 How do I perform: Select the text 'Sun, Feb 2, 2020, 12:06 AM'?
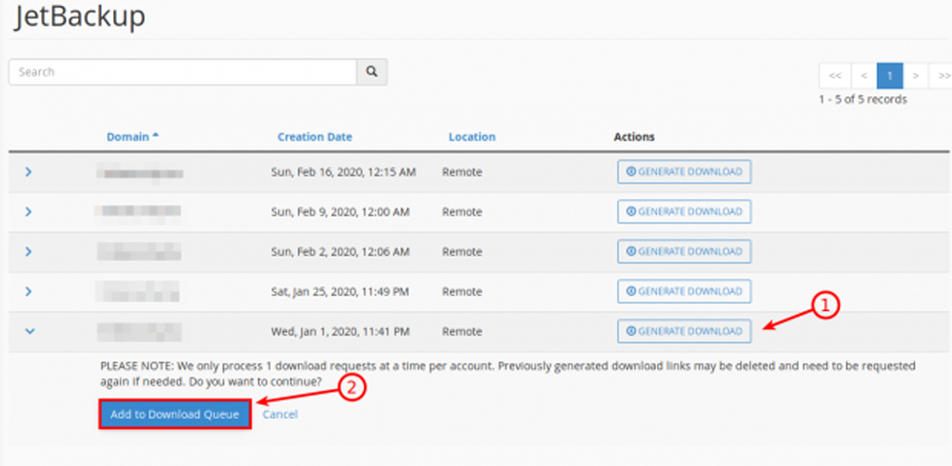(340, 252)
